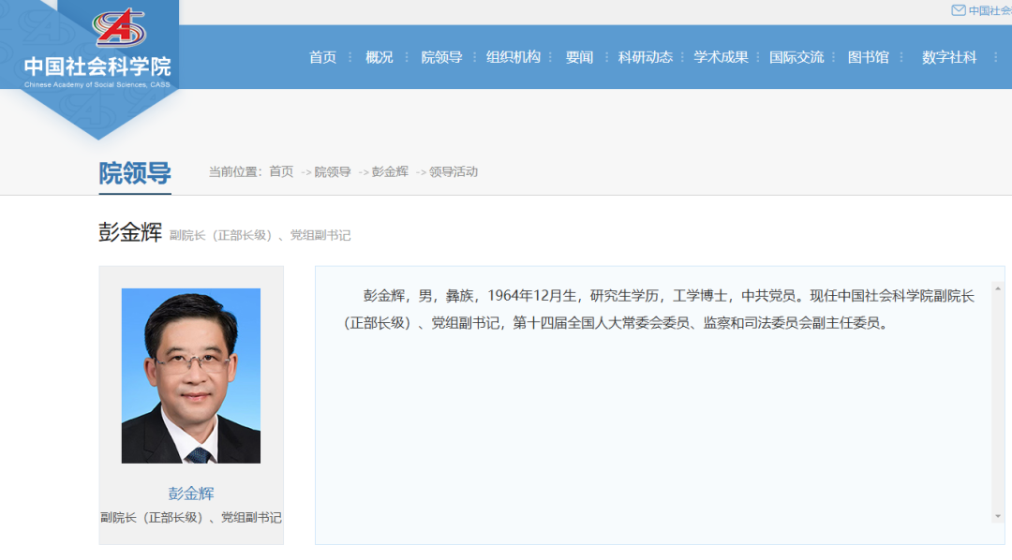Viewport: 1012px width, 560px height.
Task: Open the 首页 navigation menu item
Action: [322, 57]
